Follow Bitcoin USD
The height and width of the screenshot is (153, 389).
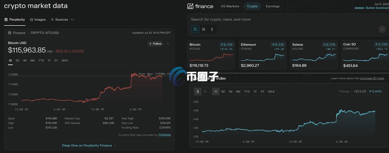tap(155, 44)
